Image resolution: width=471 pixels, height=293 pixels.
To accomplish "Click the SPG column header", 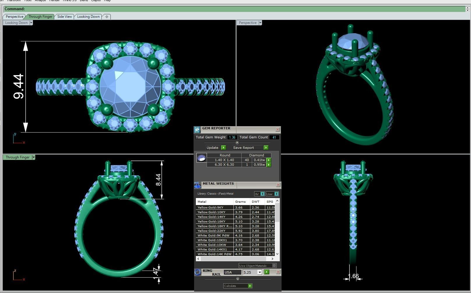I will [270, 202].
